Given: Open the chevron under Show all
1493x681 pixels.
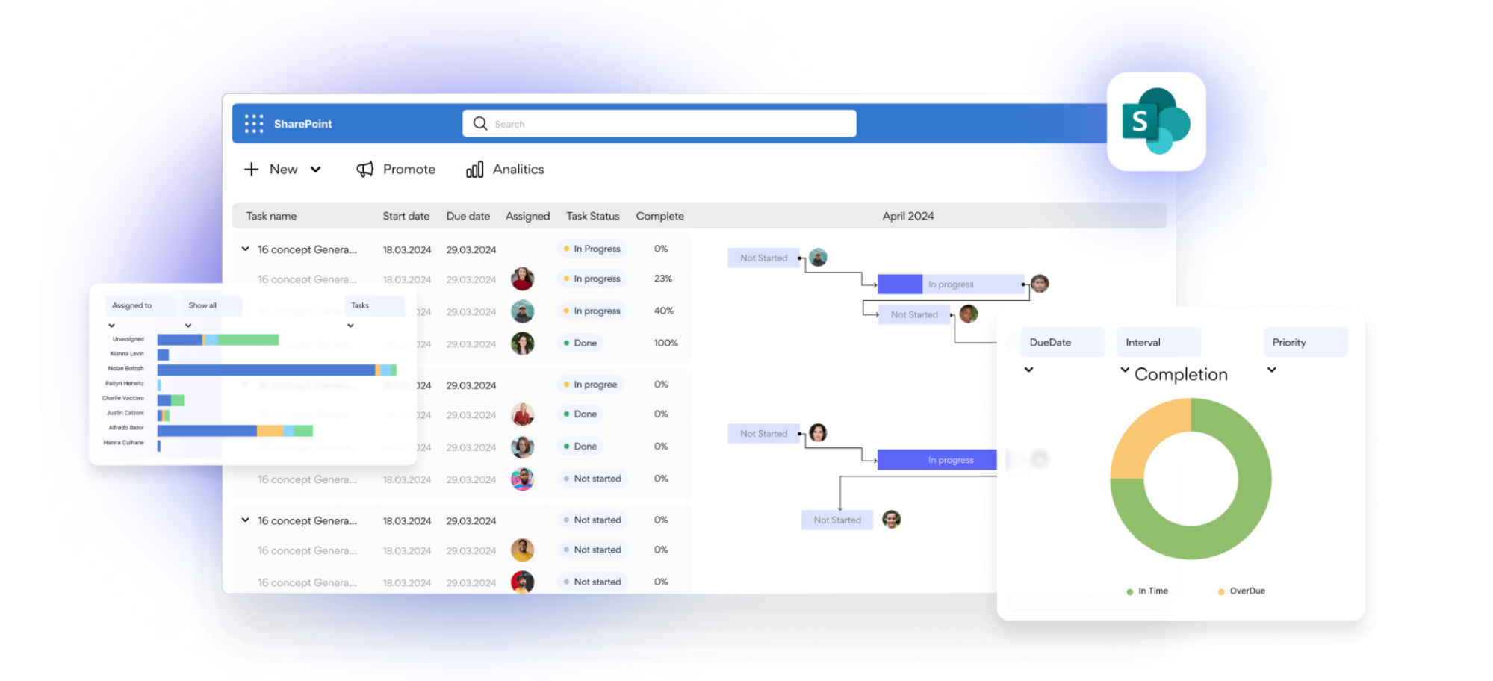Looking at the screenshot, I should [x=188, y=326].
